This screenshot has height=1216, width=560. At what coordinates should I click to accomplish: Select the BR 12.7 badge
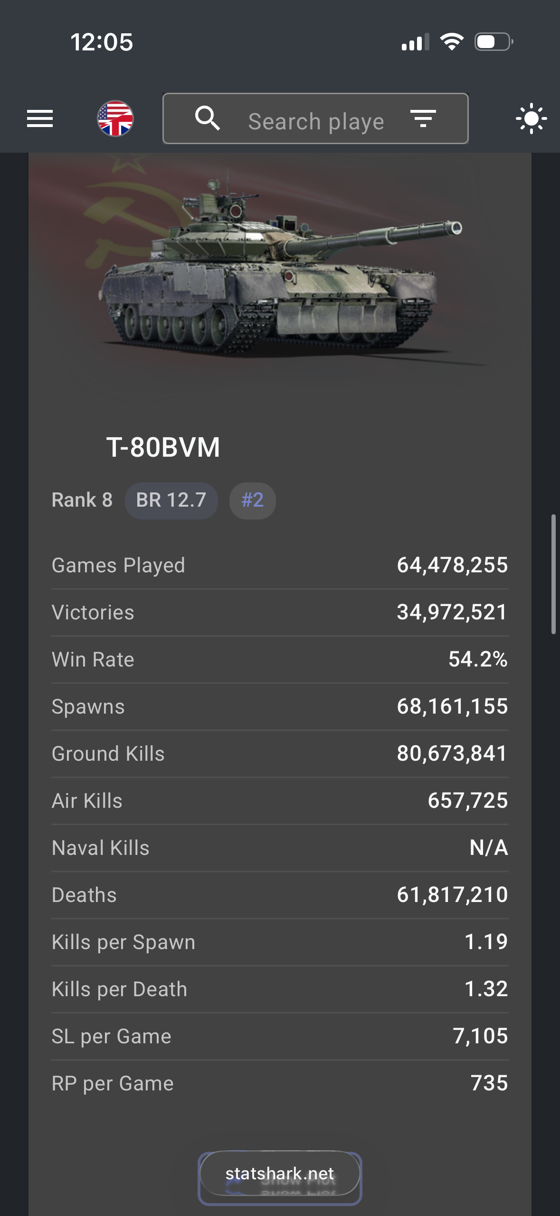[x=171, y=500]
